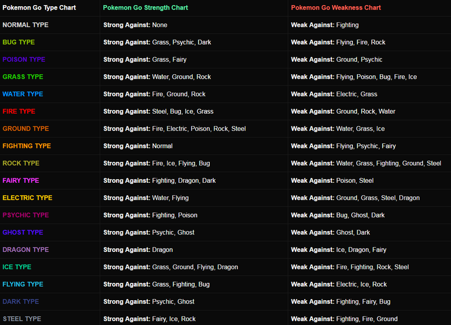Image resolution: width=451 pixels, height=325 pixels.
Task: Select the 'DARK TYPE' label
Action: pyautogui.click(x=21, y=301)
